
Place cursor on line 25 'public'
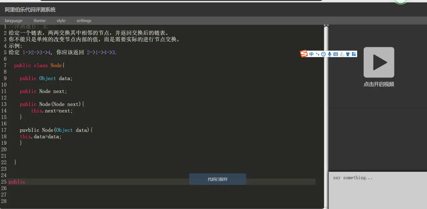coord(17,182)
